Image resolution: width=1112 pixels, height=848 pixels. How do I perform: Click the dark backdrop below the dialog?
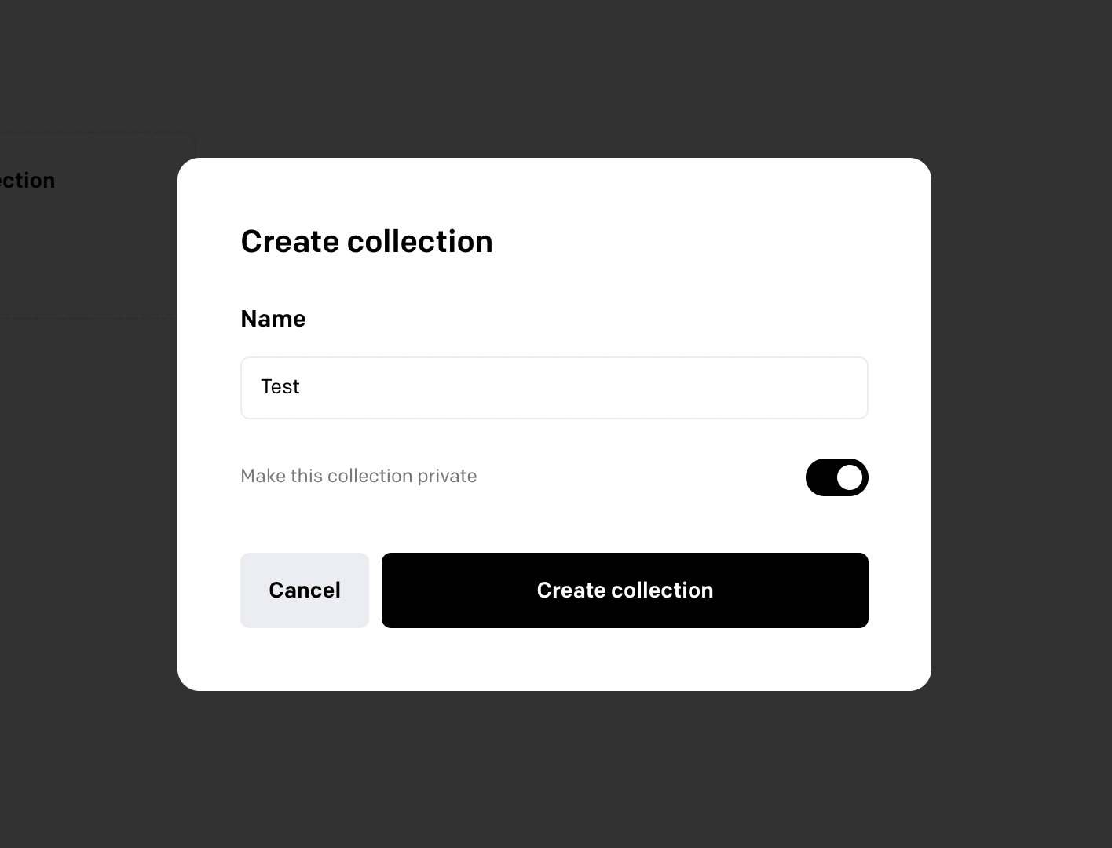[x=554, y=769]
